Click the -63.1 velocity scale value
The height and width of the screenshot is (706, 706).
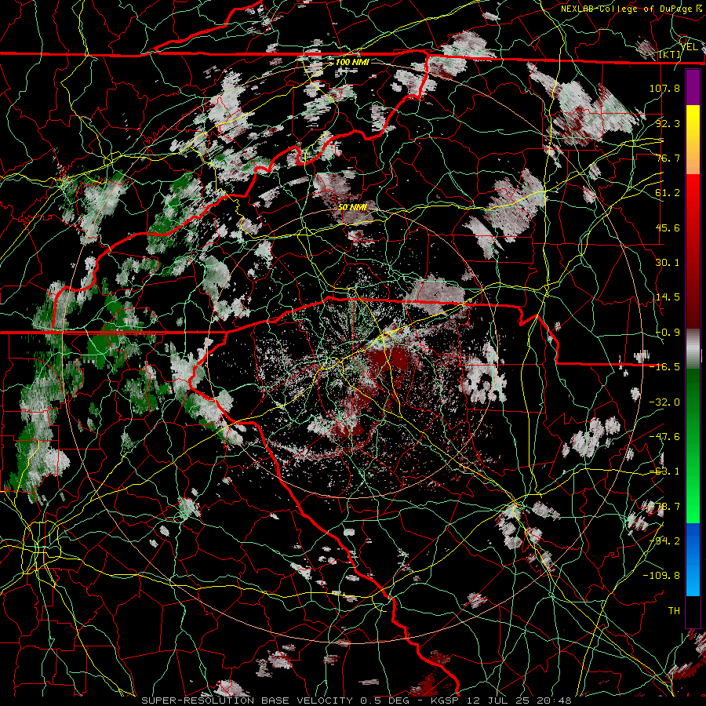coord(664,471)
